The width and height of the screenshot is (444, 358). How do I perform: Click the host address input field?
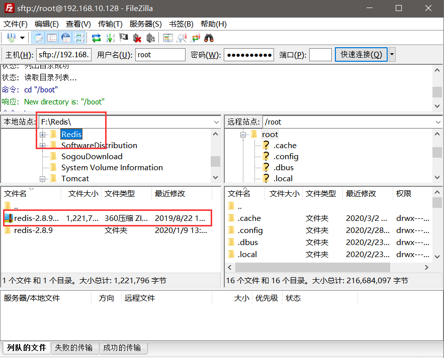pos(64,55)
